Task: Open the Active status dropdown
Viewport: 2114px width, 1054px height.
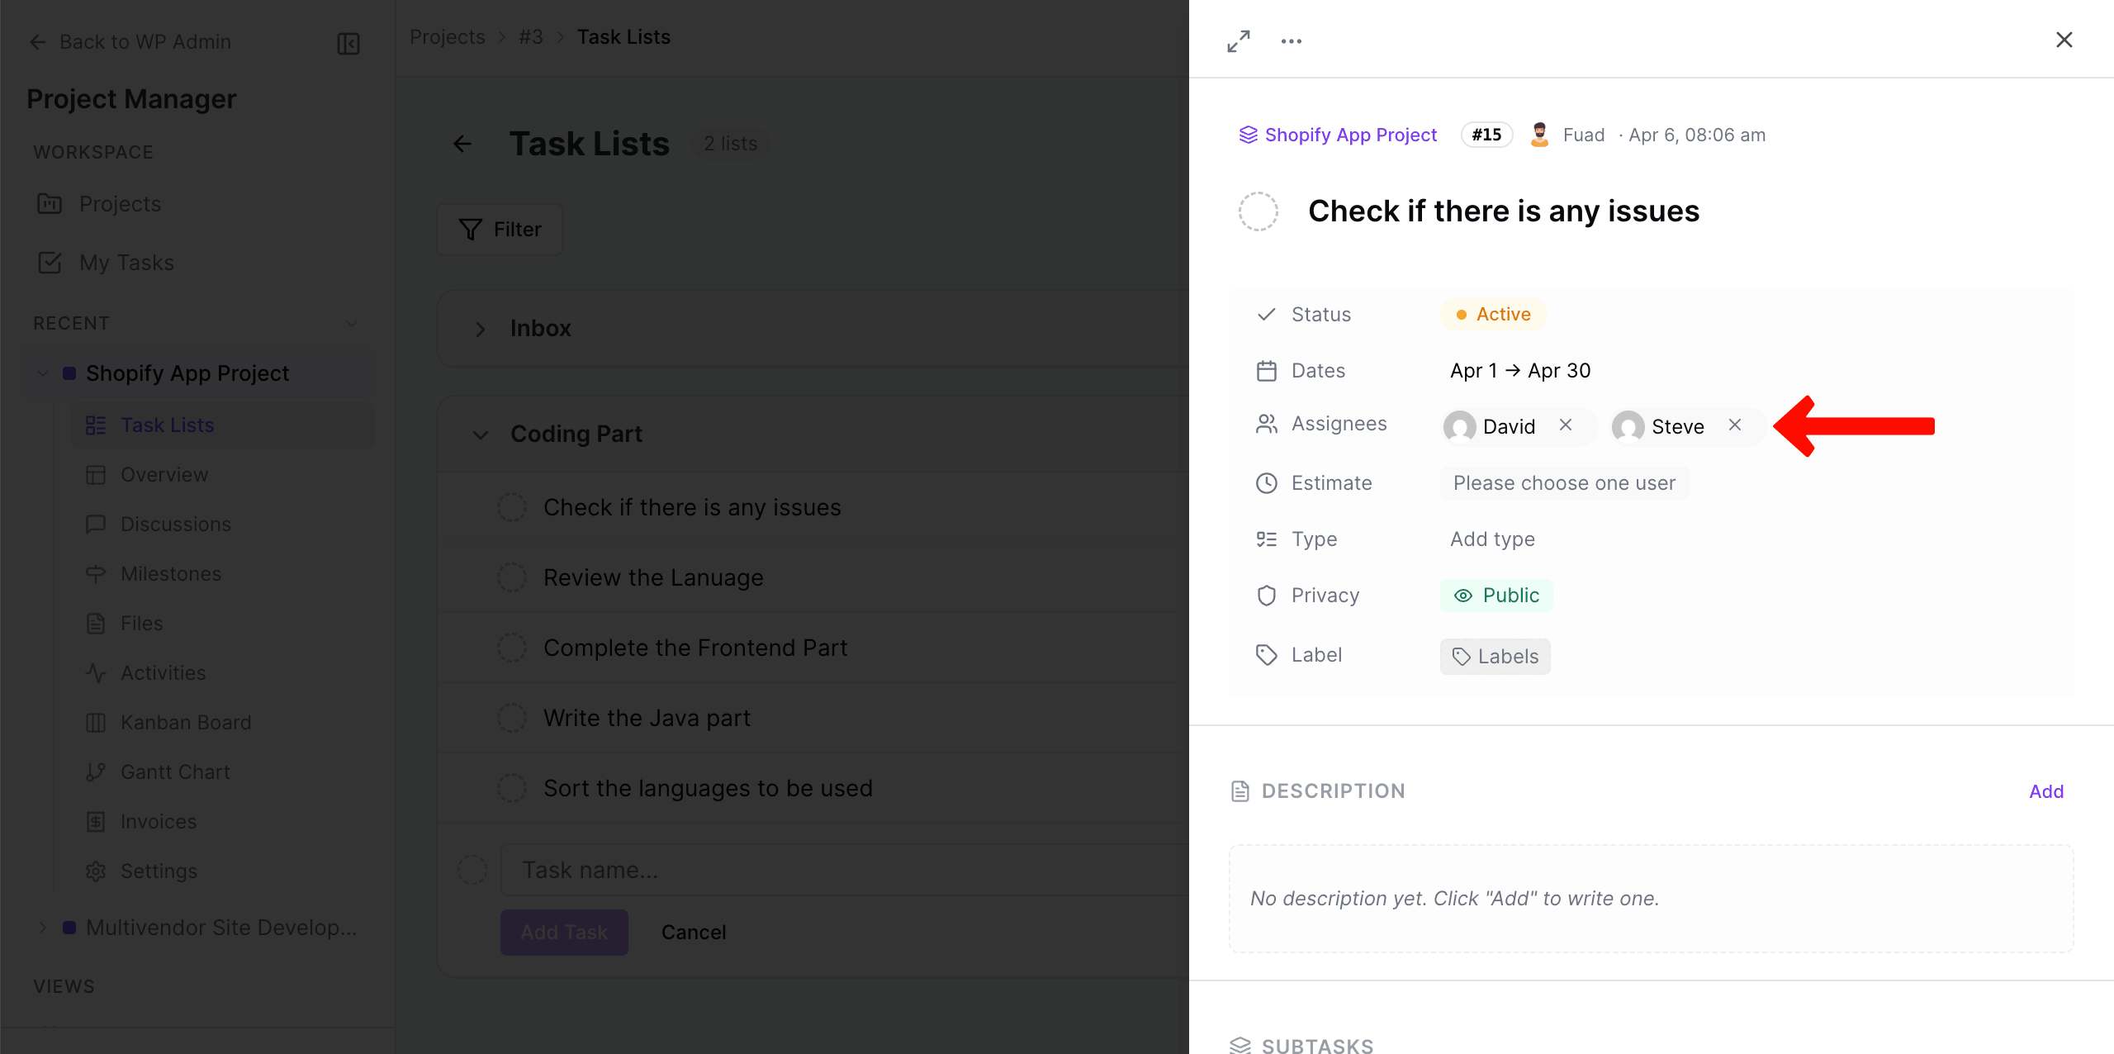Action: coord(1494,315)
